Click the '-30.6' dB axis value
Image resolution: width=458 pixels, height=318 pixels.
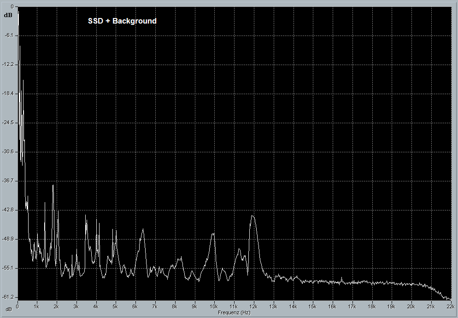tap(8, 152)
